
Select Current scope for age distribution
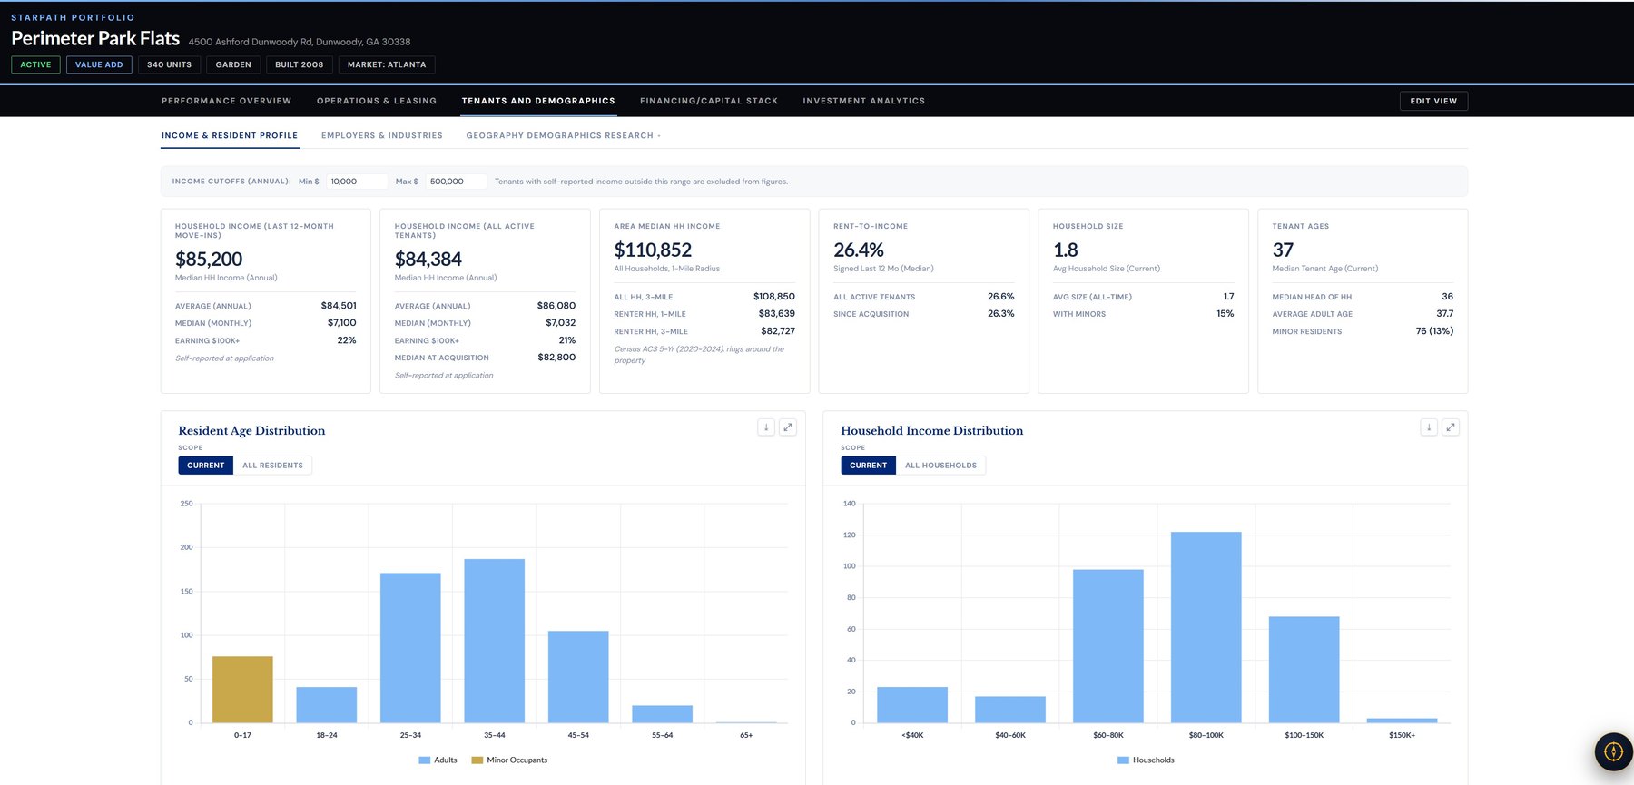coord(206,466)
